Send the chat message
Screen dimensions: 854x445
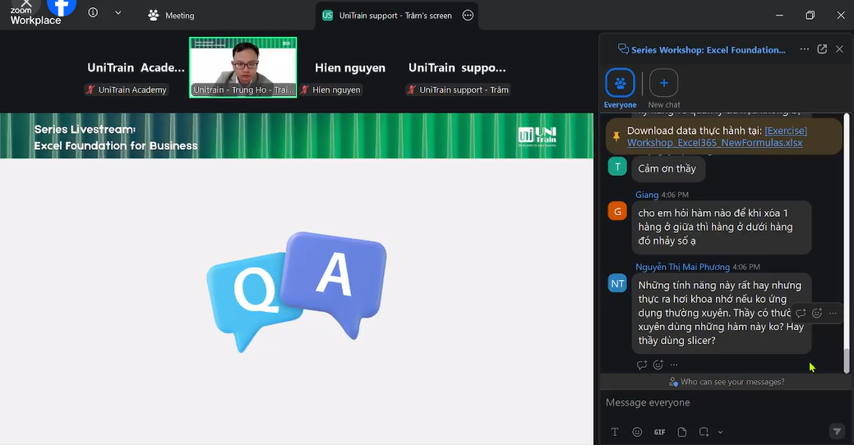click(x=837, y=431)
